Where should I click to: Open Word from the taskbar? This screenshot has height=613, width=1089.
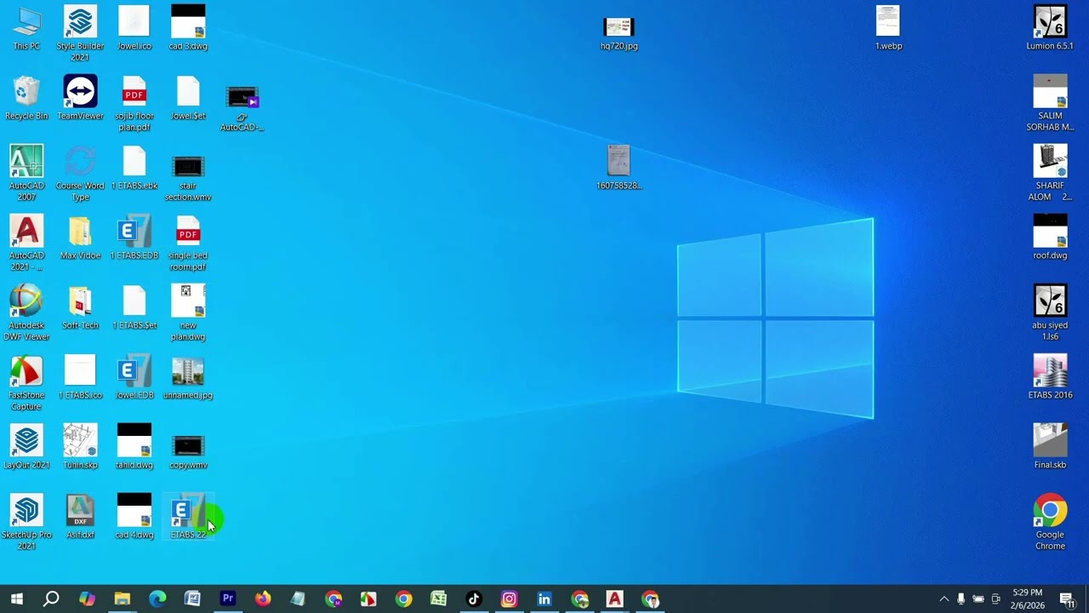click(x=192, y=599)
